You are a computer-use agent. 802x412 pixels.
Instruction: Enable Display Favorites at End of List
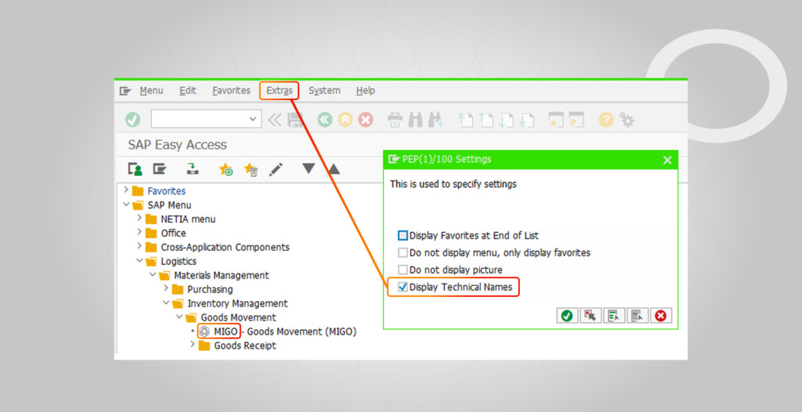(403, 235)
